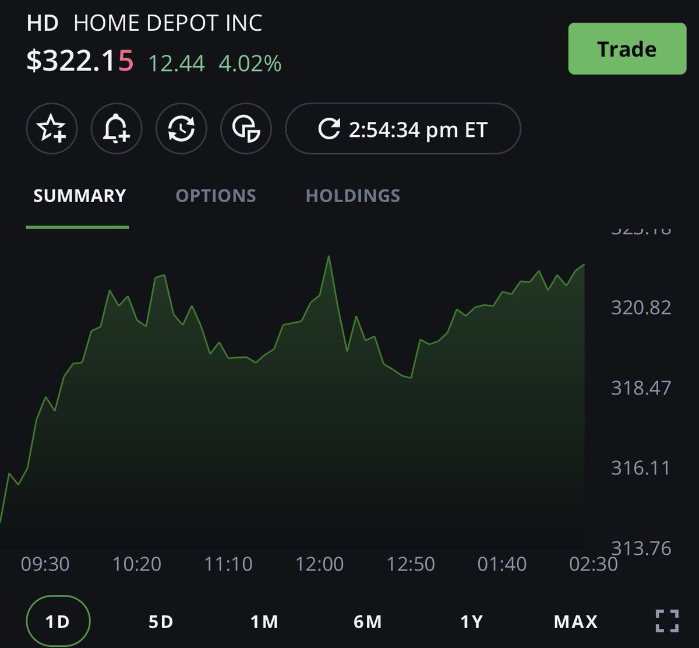Open the OPTIONS tab
The width and height of the screenshot is (699, 648).
[216, 196]
